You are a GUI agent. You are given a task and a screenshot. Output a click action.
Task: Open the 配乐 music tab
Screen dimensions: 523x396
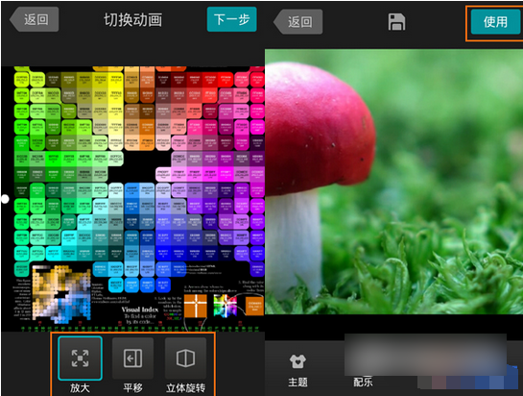pos(363,382)
